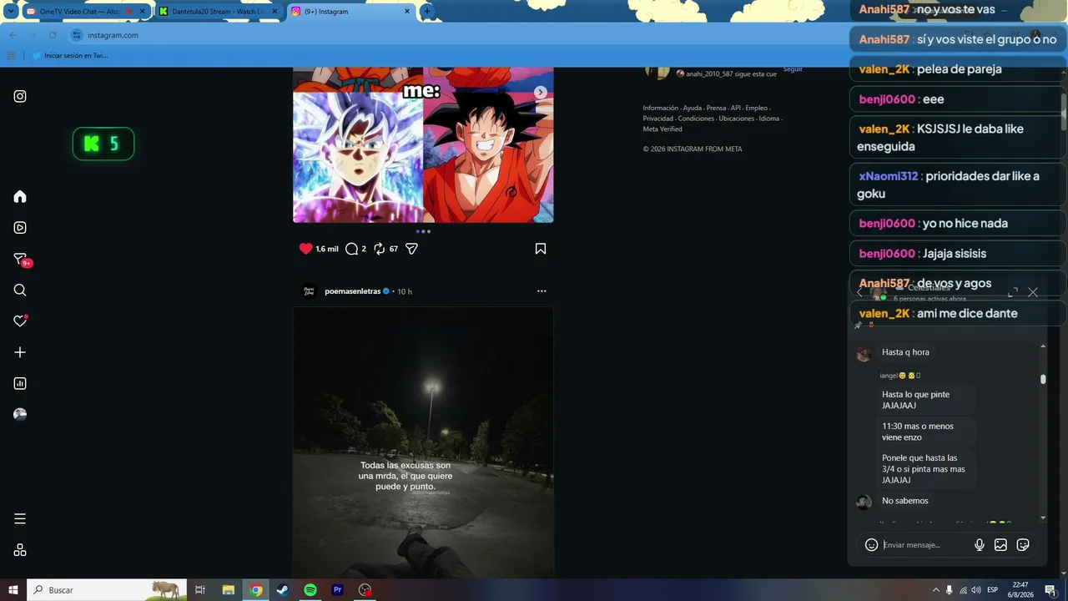Screen dimensions: 1068x601
Task: Unlike the Goku post with the red heart
Action: [305, 249]
